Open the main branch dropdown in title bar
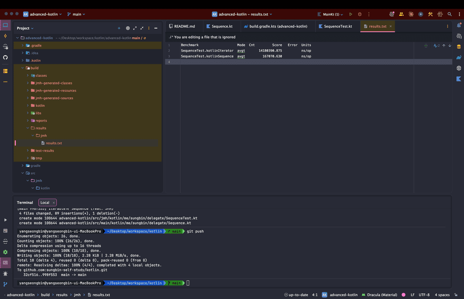Image resolution: width=464 pixels, height=299 pixels. [76, 14]
